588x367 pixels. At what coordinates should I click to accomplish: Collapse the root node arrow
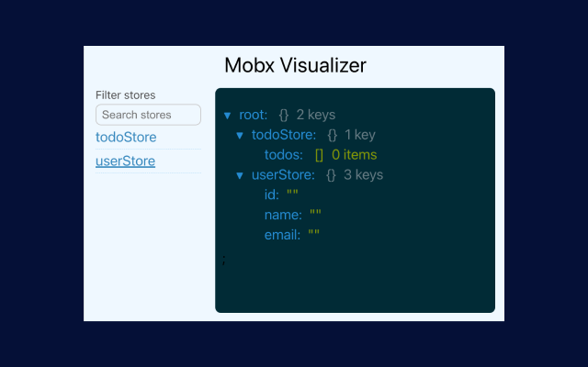click(227, 116)
